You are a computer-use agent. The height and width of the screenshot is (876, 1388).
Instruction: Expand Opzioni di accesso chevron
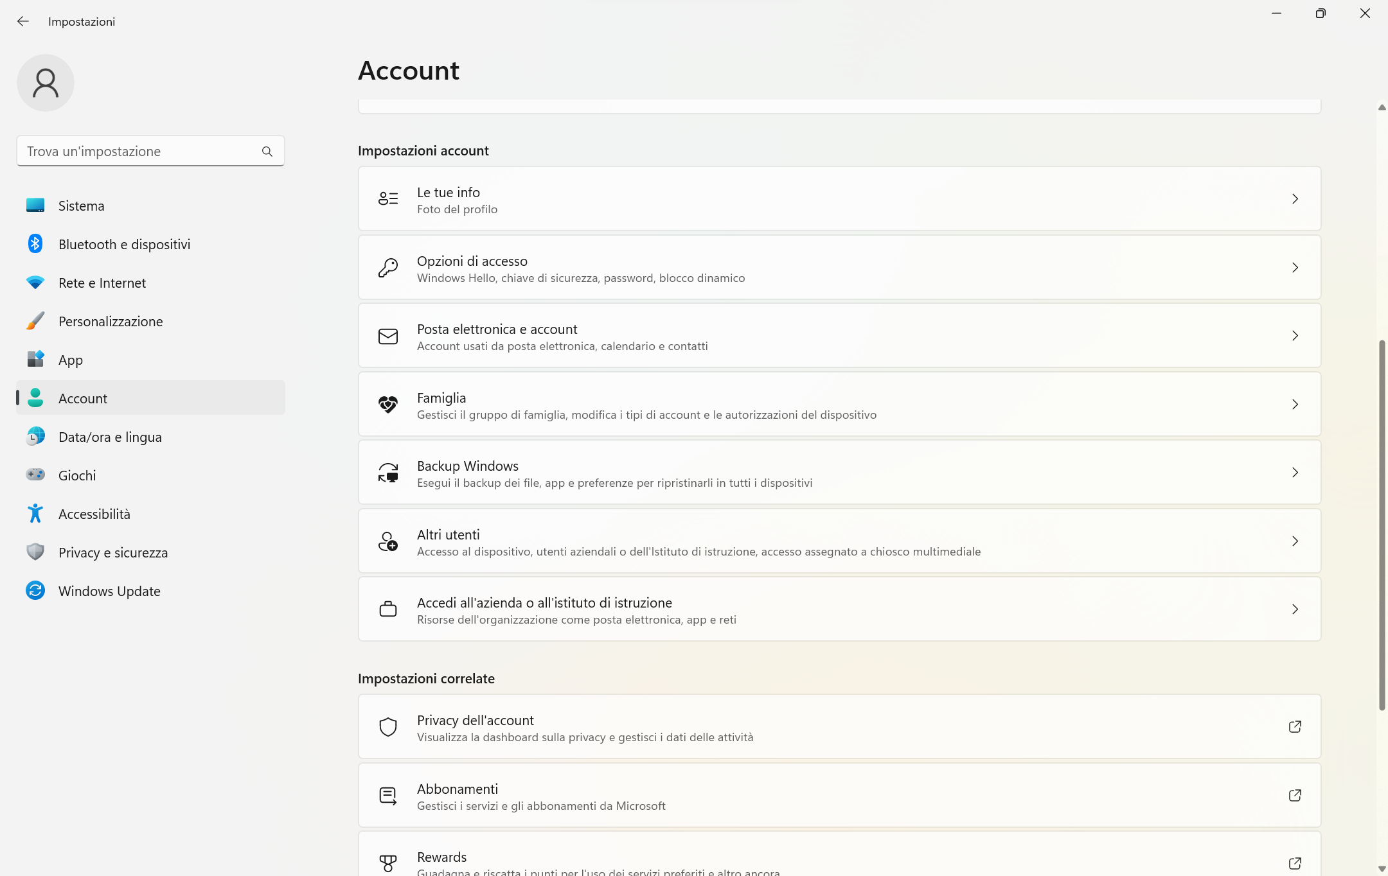[x=1295, y=268]
